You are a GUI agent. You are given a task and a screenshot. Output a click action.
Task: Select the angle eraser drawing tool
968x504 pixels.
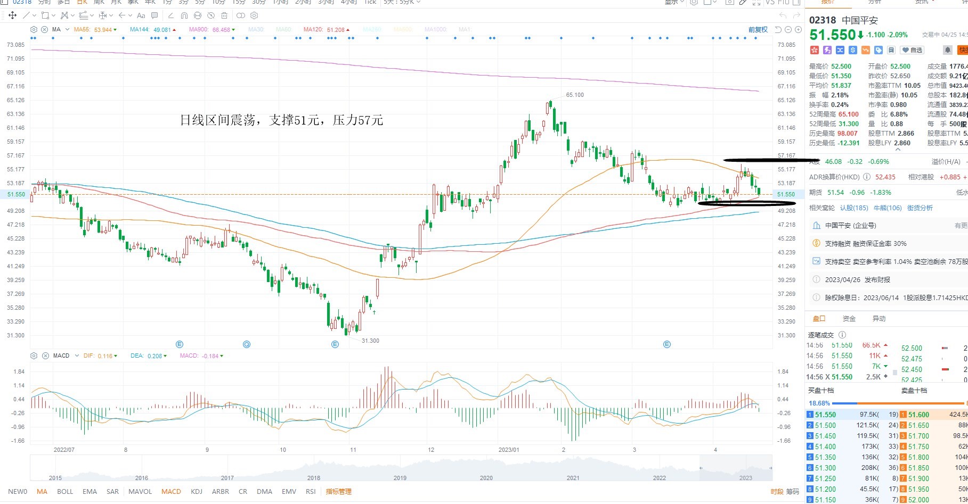coord(170,15)
